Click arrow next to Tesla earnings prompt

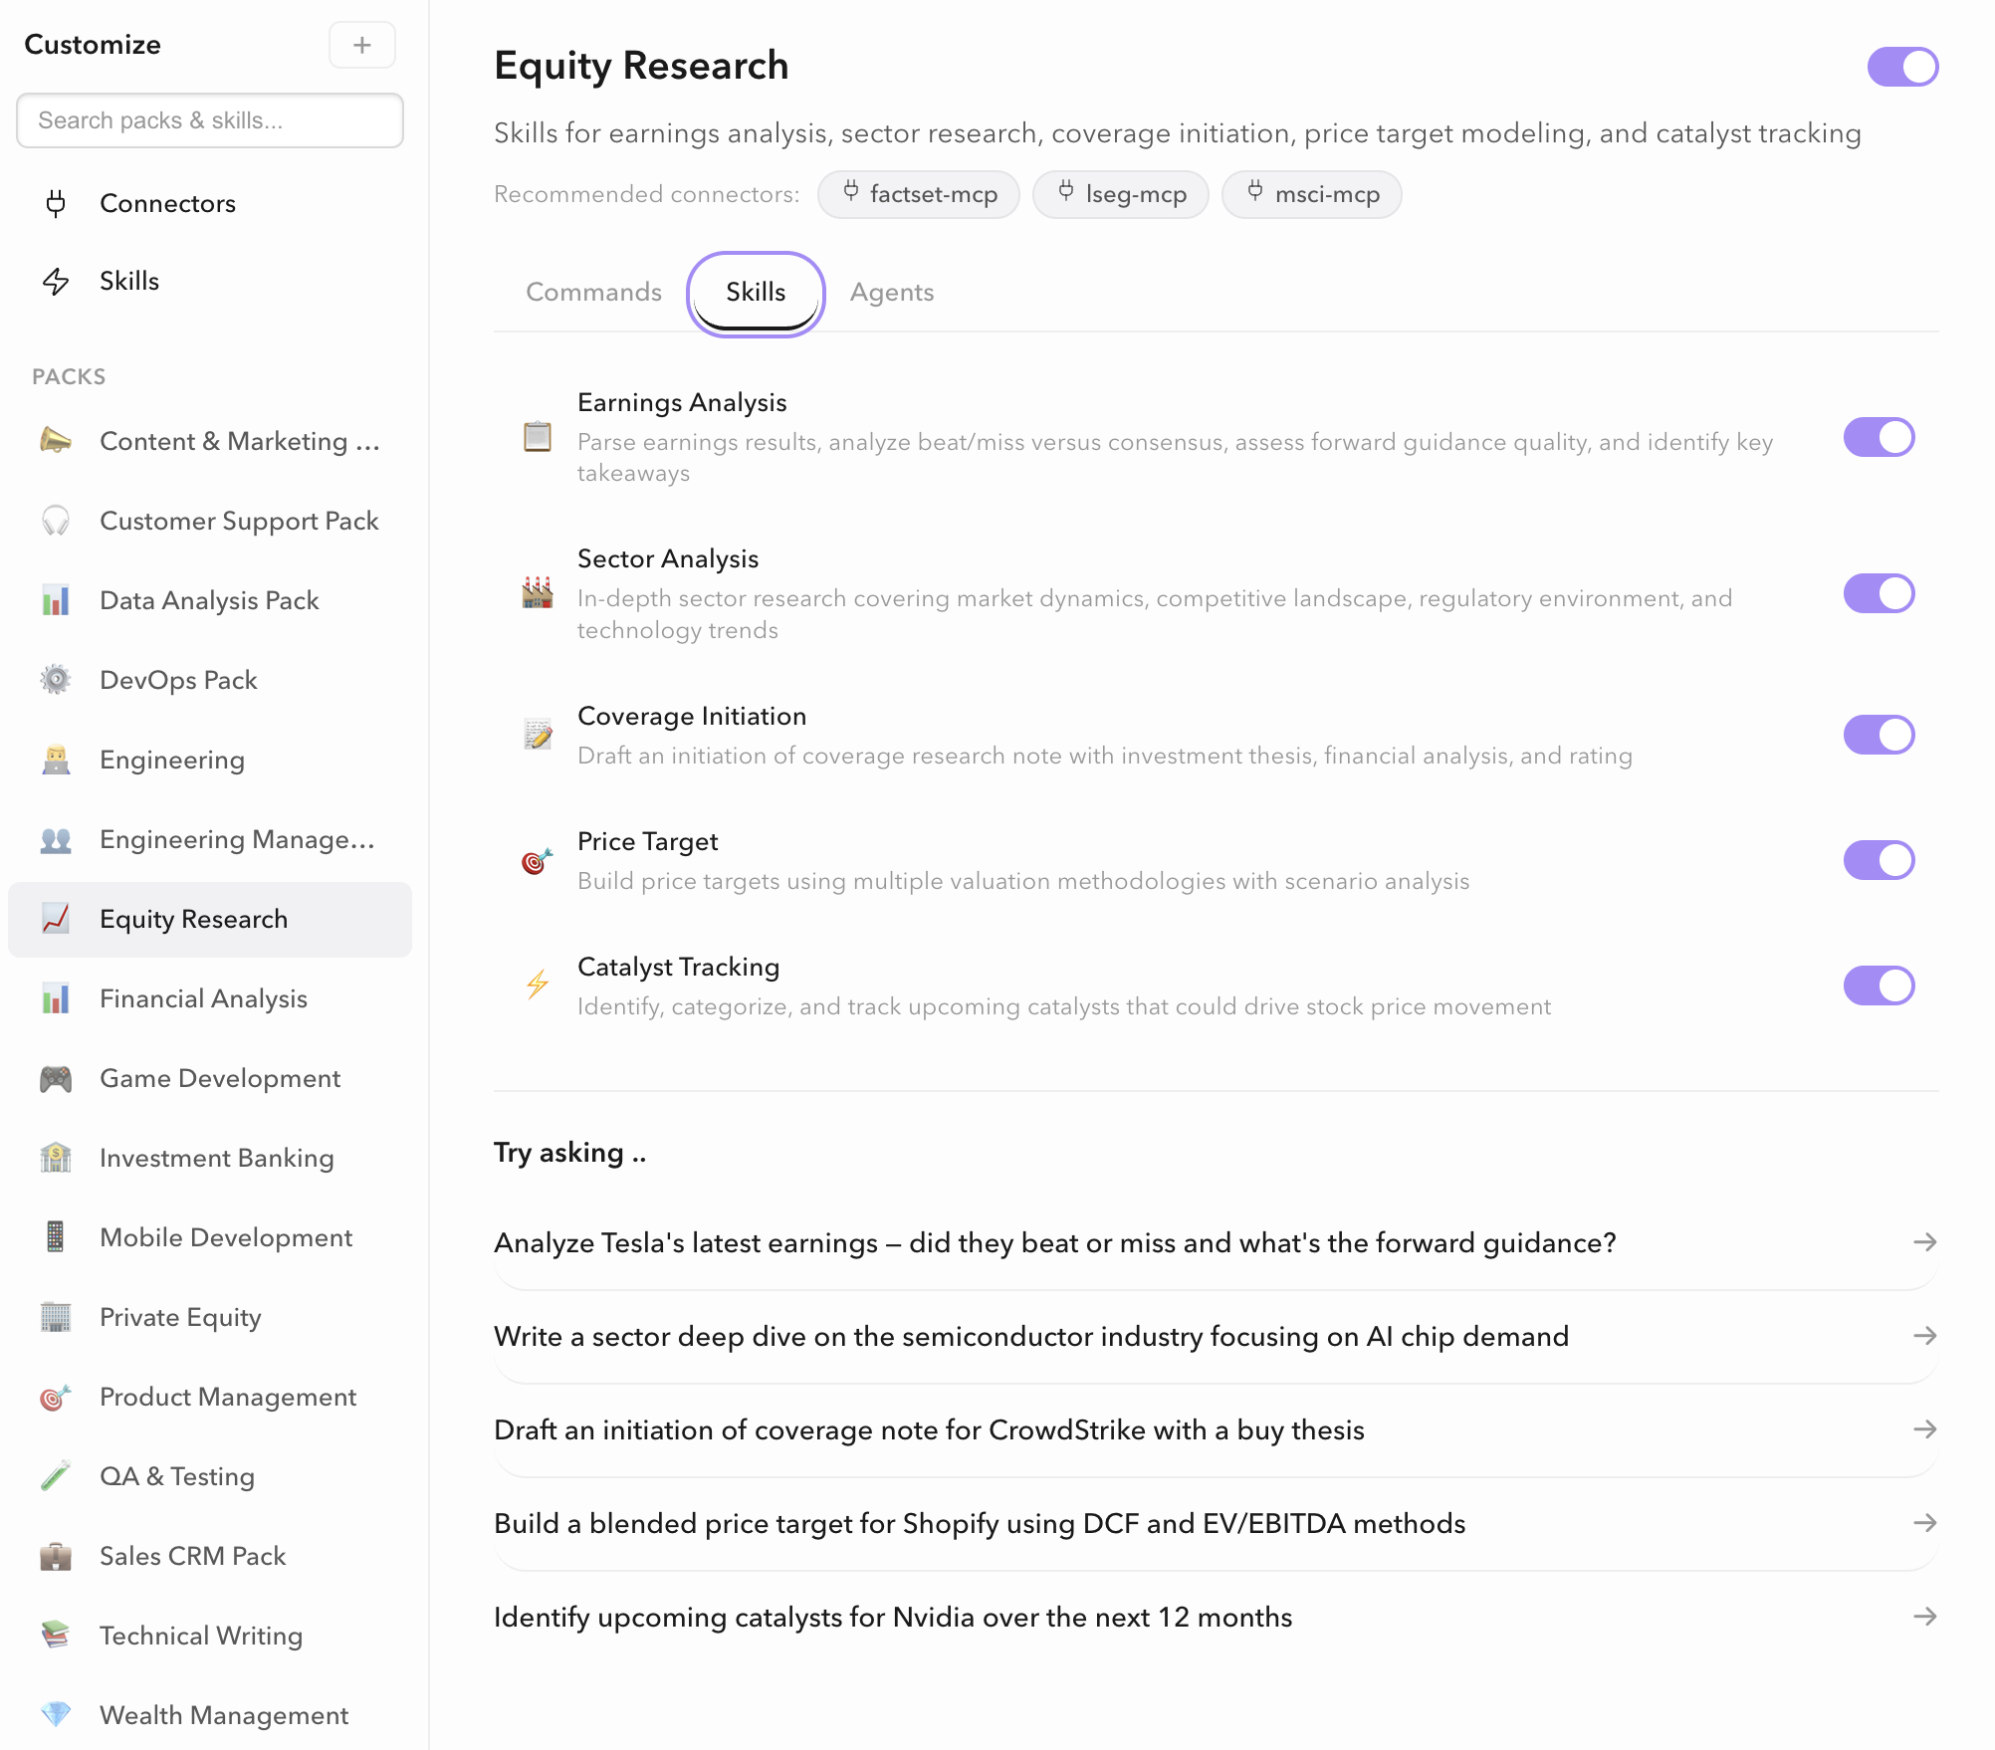coord(1923,1242)
